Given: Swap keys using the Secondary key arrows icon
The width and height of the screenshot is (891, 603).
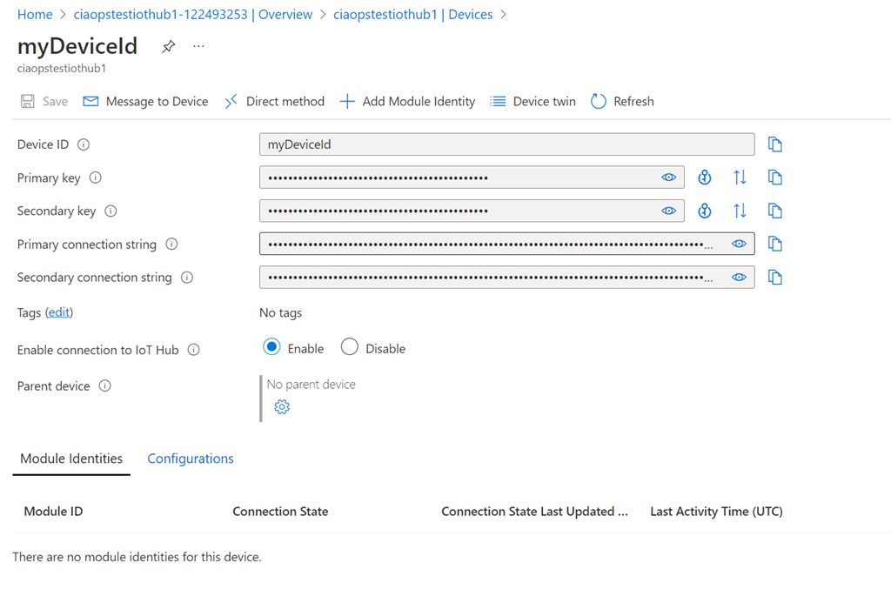Looking at the screenshot, I should (740, 211).
